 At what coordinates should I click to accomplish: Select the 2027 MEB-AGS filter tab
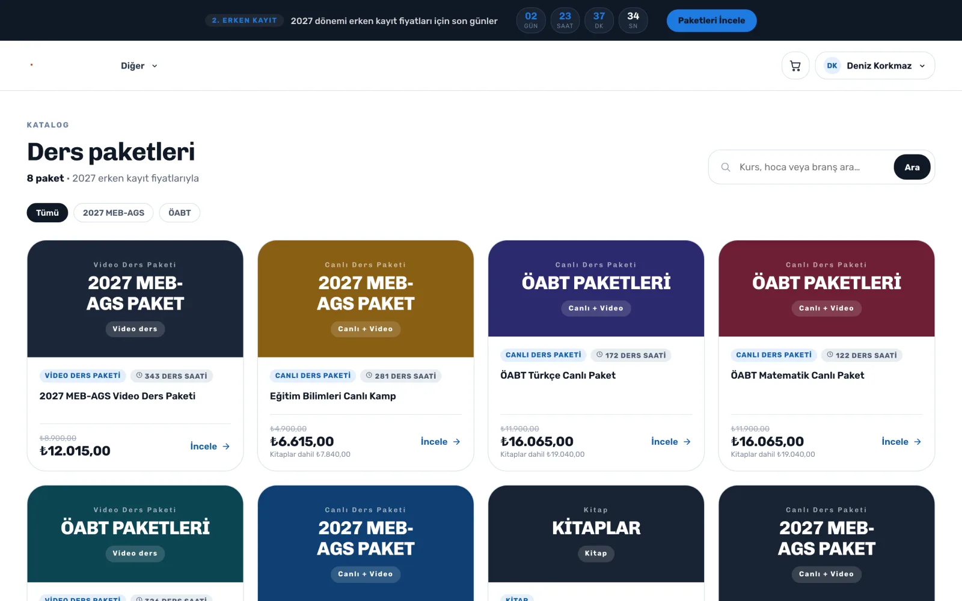point(114,213)
